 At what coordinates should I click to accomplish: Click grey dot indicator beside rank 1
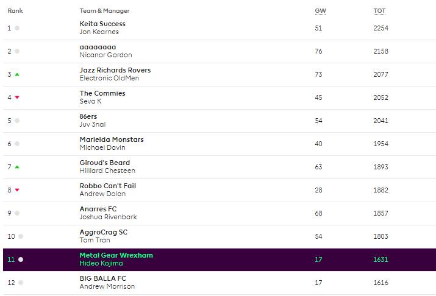pos(17,28)
